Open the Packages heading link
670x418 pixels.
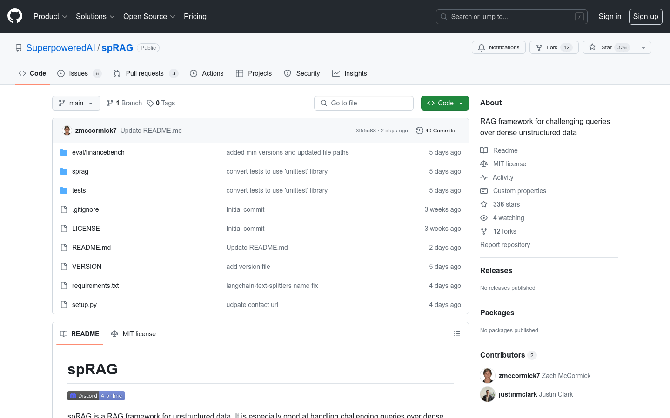497,313
